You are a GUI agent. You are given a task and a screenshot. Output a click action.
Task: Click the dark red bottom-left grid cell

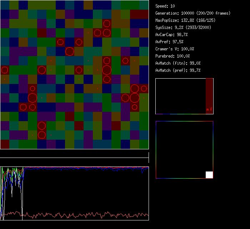coord(5,144)
